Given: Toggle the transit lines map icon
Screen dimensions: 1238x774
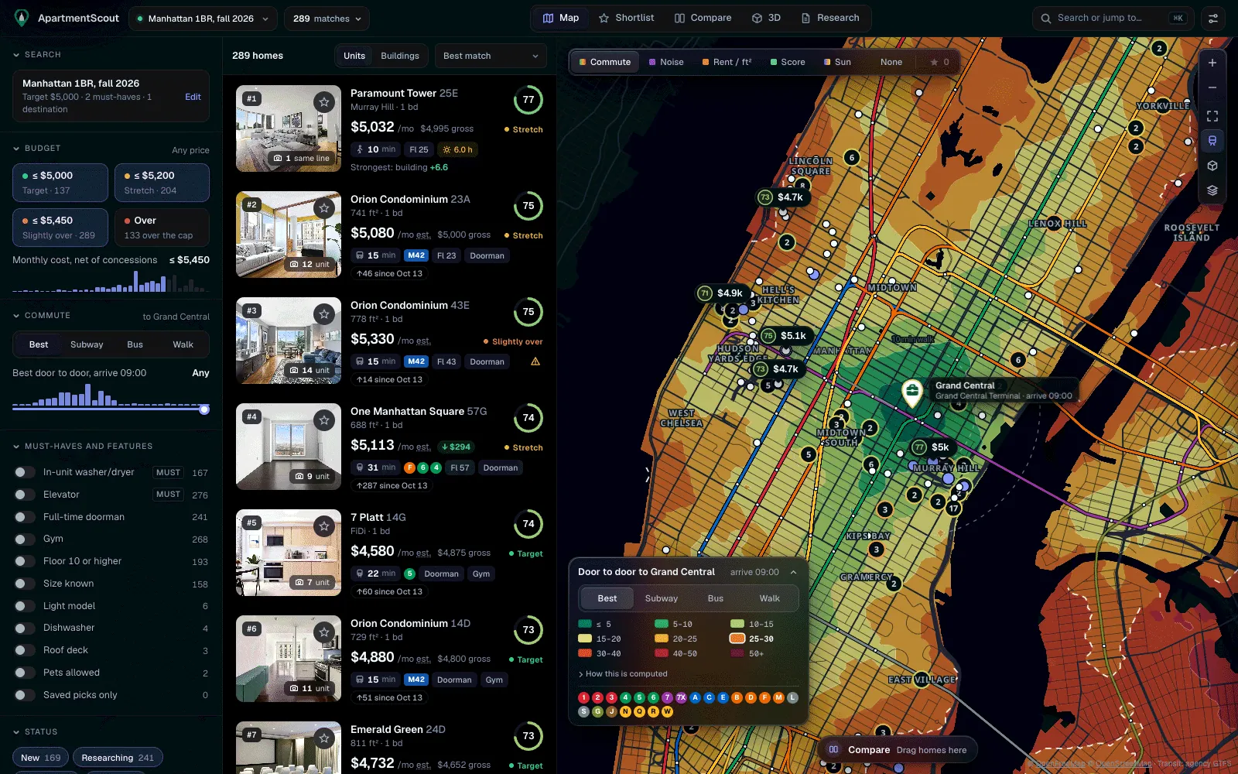Looking at the screenshot, I should coord(1212,141).
